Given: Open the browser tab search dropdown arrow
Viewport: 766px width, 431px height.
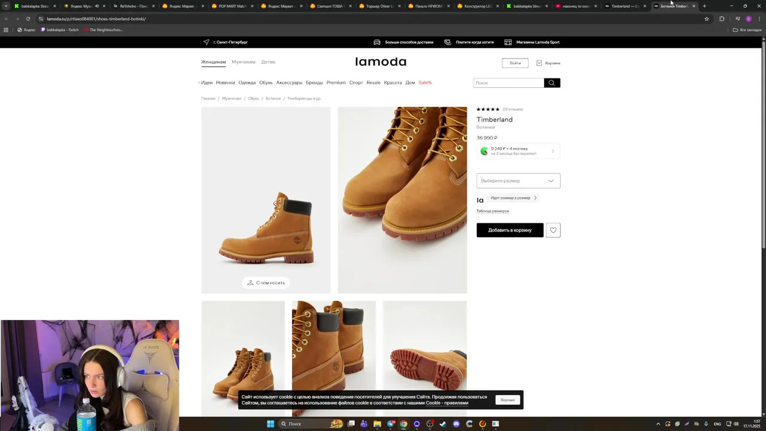Looking at the screenshot, I should tap(6, 6).
